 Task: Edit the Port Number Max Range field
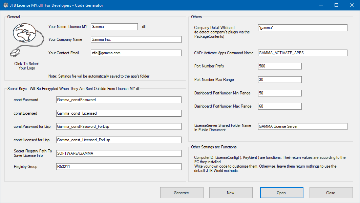[x=280, y=80]
